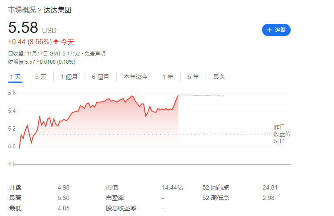The image size is (334, 216).
Task: Open the 市場概況 breadcrumb link
Action: [22, 10]
